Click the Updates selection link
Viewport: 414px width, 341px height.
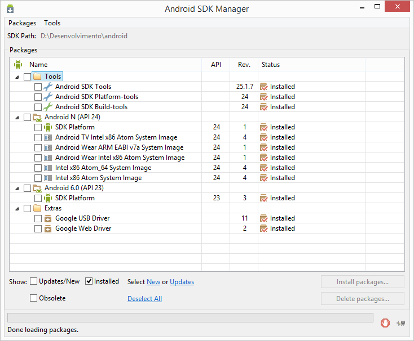182,282
